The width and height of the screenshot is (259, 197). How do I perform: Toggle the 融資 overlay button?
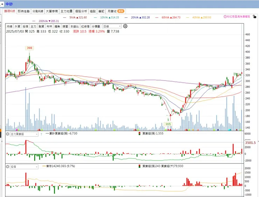coord(41,26)
